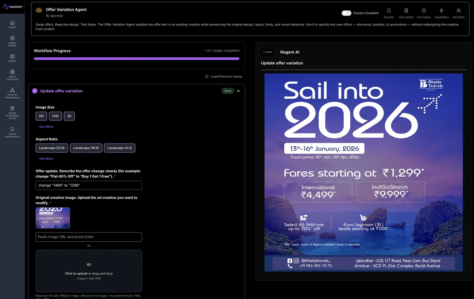Screen dimensions: 474x299
Task: Click the Offer Variation Agent title
Action: click(66, 10)
